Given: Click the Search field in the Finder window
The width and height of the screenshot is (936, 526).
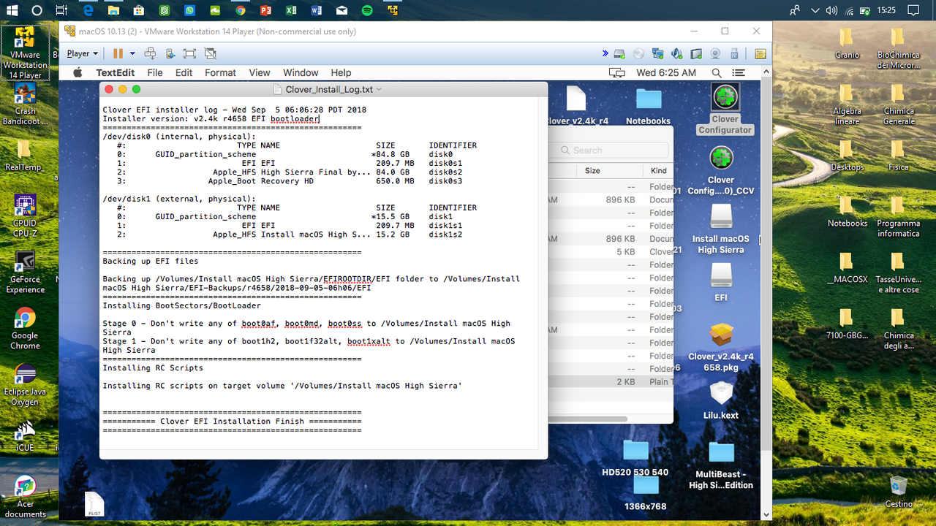Looking at the screenshot, I should (613, 150).
